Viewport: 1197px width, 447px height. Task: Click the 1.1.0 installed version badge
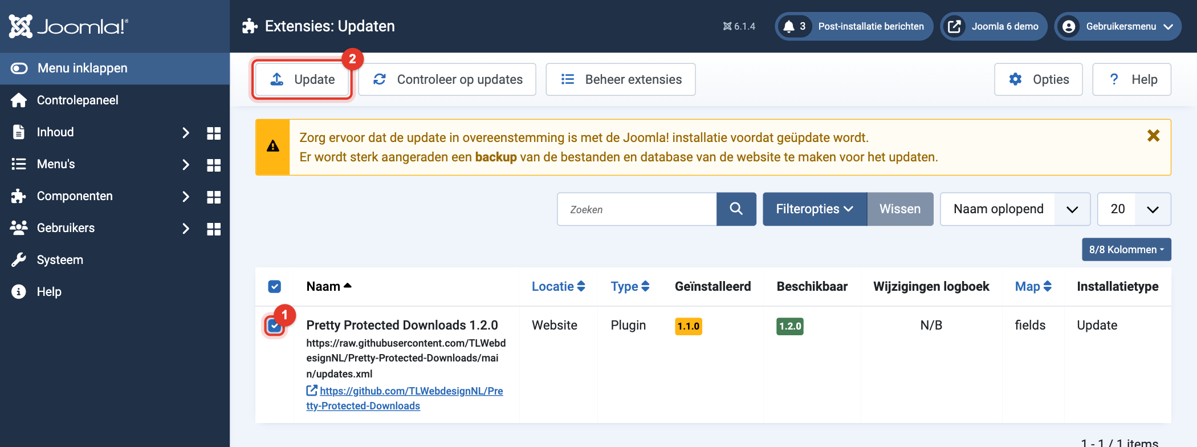(x=689, y=326)
